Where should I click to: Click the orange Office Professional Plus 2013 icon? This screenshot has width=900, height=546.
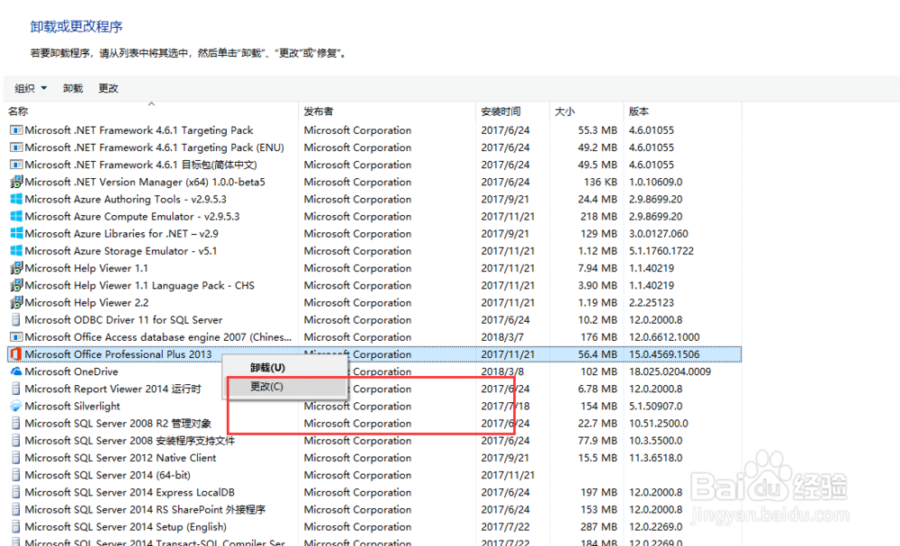point(16,354)
